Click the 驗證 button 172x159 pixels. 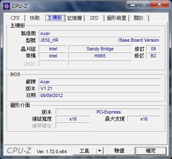tap(120, 151)
